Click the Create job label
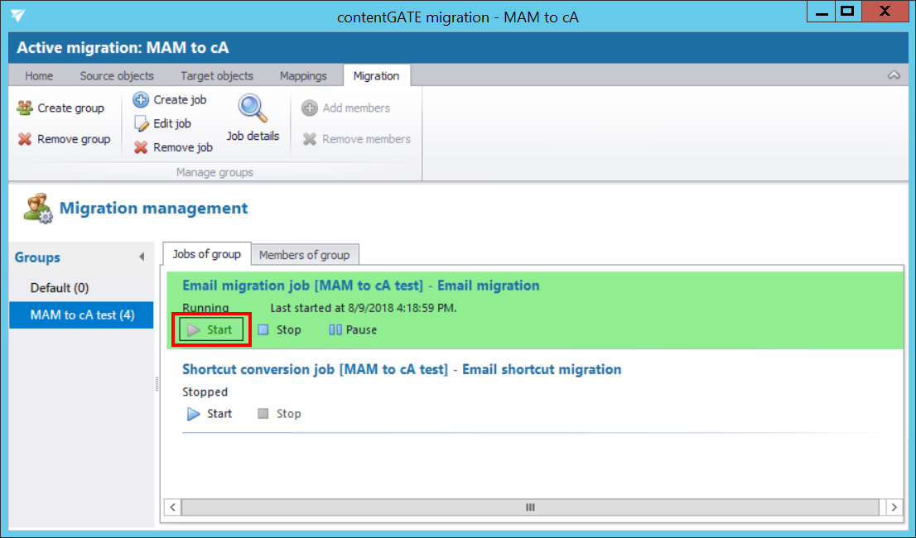The width and height of the screenshot is (916, 538). (180, 100)
